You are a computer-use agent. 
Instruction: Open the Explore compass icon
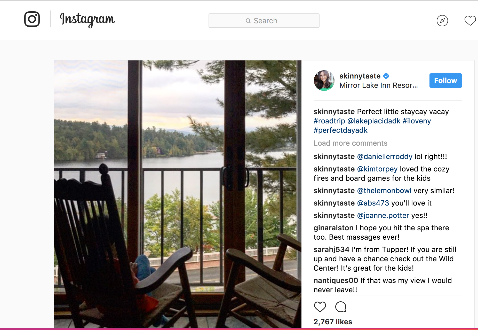point(442,21)
